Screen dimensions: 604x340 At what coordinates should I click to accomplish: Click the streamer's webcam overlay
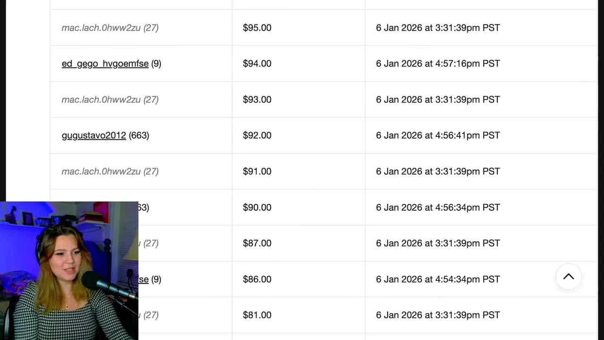coord(69,271)
